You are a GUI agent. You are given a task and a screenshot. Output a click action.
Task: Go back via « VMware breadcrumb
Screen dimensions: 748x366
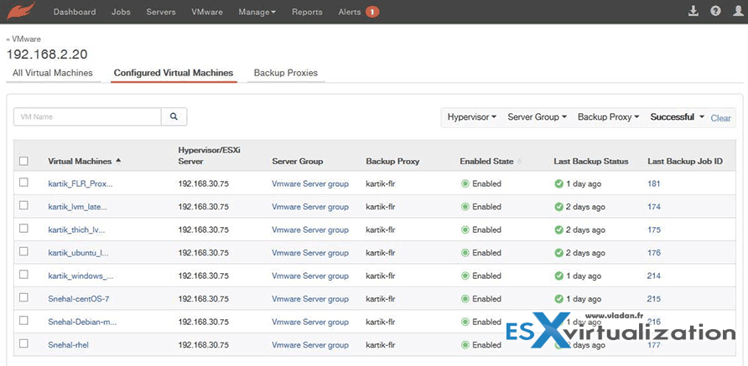(23, 39)
